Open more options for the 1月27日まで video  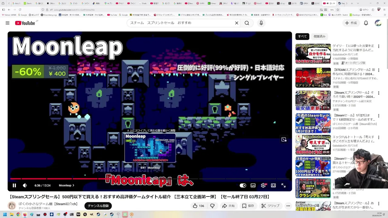pos(379,116)
